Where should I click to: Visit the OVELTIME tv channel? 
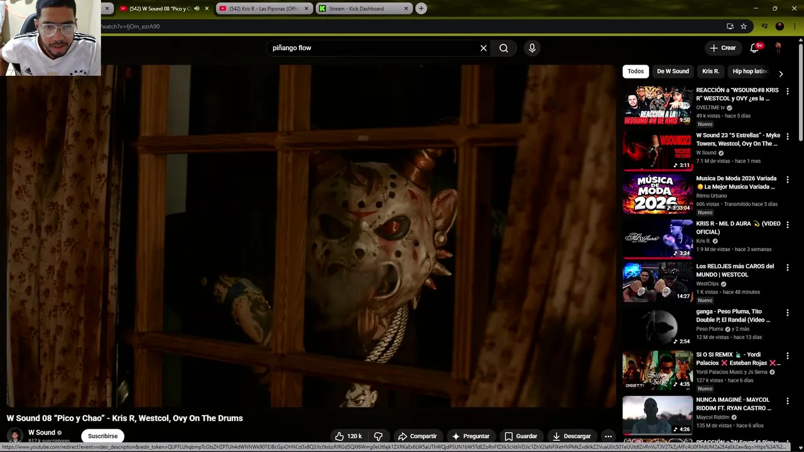pos(710,107)
